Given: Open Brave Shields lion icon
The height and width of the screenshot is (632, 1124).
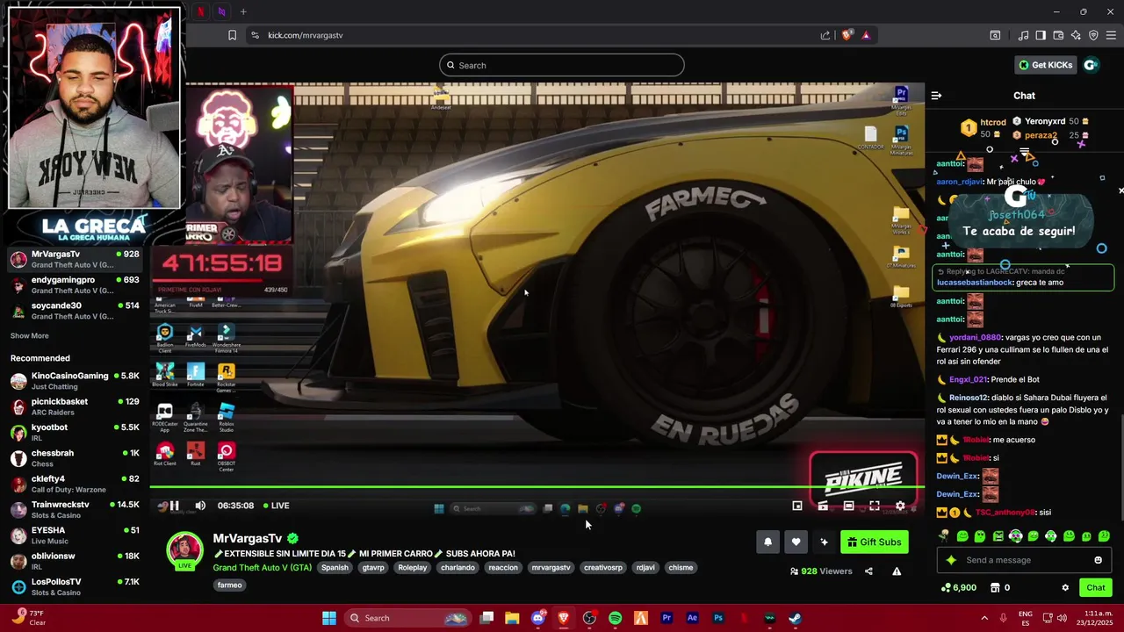Looking at the screenshot, I should point(847,35).
